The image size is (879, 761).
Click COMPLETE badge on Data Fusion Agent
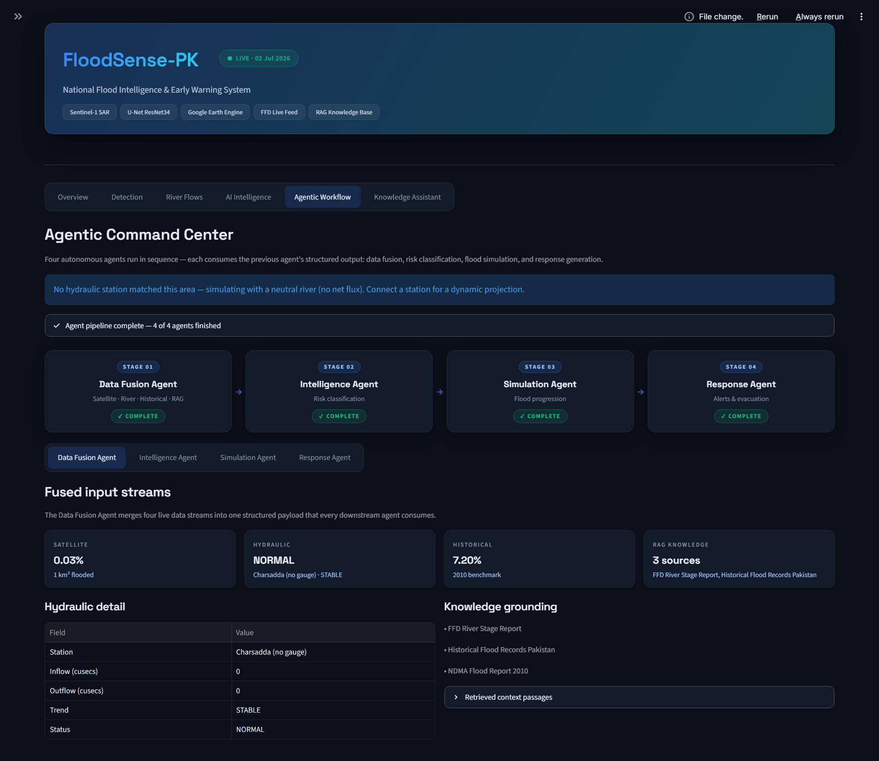[x=138, y=416]
